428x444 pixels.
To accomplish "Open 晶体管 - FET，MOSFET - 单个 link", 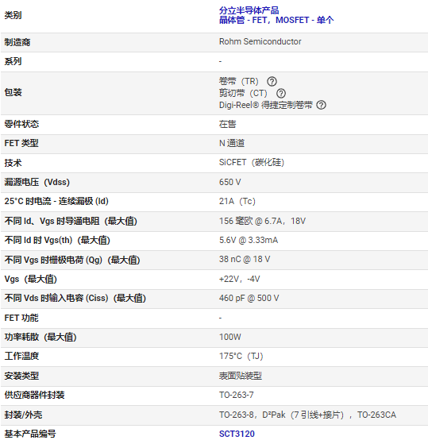I will (x=276, y=20).
